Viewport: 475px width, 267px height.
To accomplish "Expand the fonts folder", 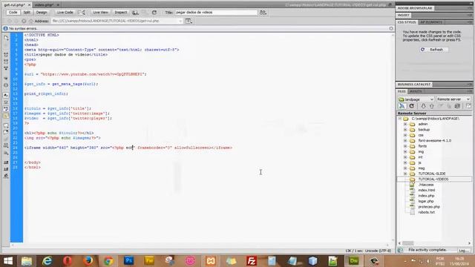I will pos(405,146).
